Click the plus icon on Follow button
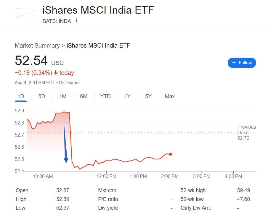 click(234, 63)
